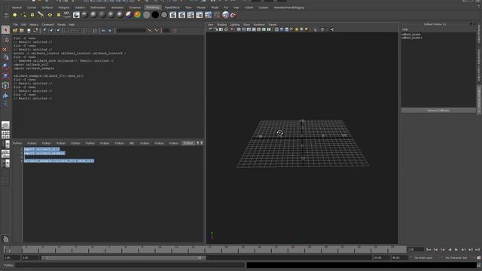482x271 pixels.
Task: Open the Script Editor History menu
Action: 34,25
